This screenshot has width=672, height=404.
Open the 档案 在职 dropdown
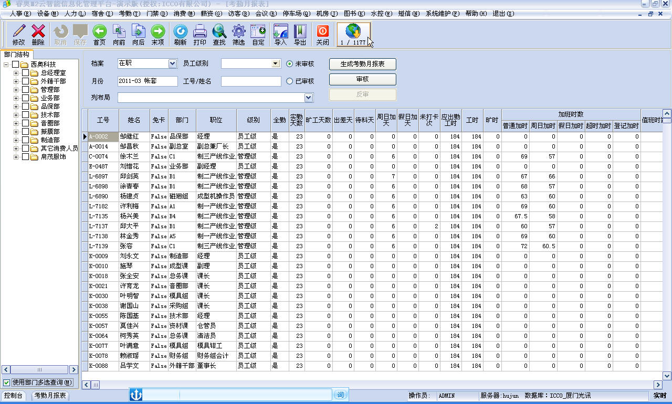(x=173, y=63)
